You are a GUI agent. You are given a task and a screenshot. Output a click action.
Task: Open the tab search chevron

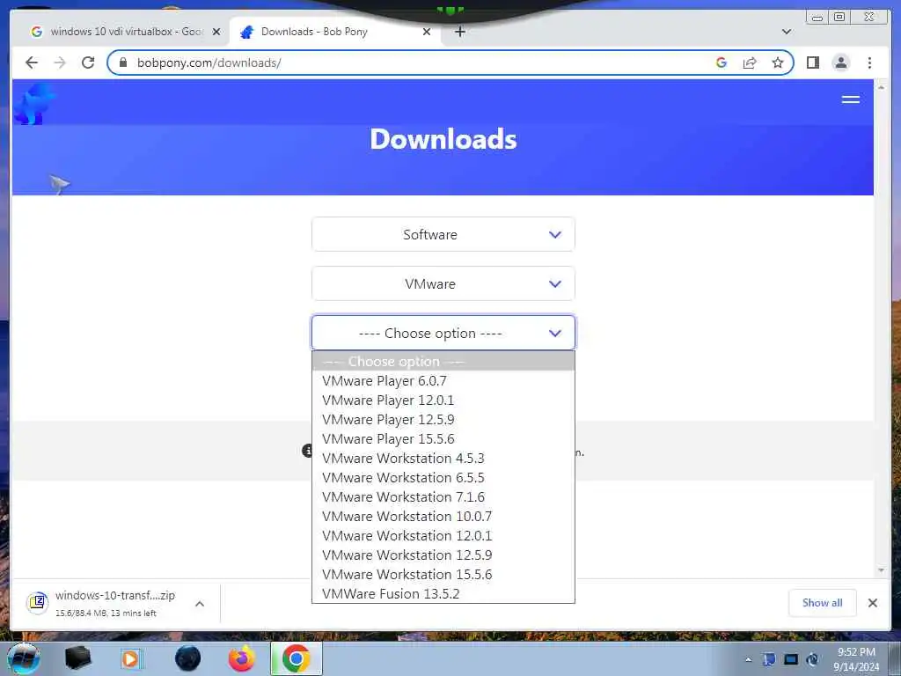(787, 32)
